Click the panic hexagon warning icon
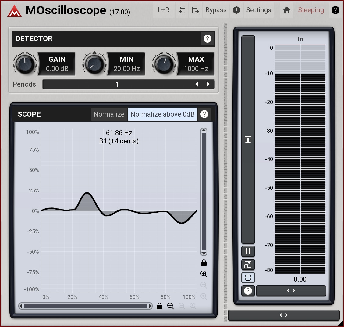This screenshot has height=327, width=344. [236, 10]
